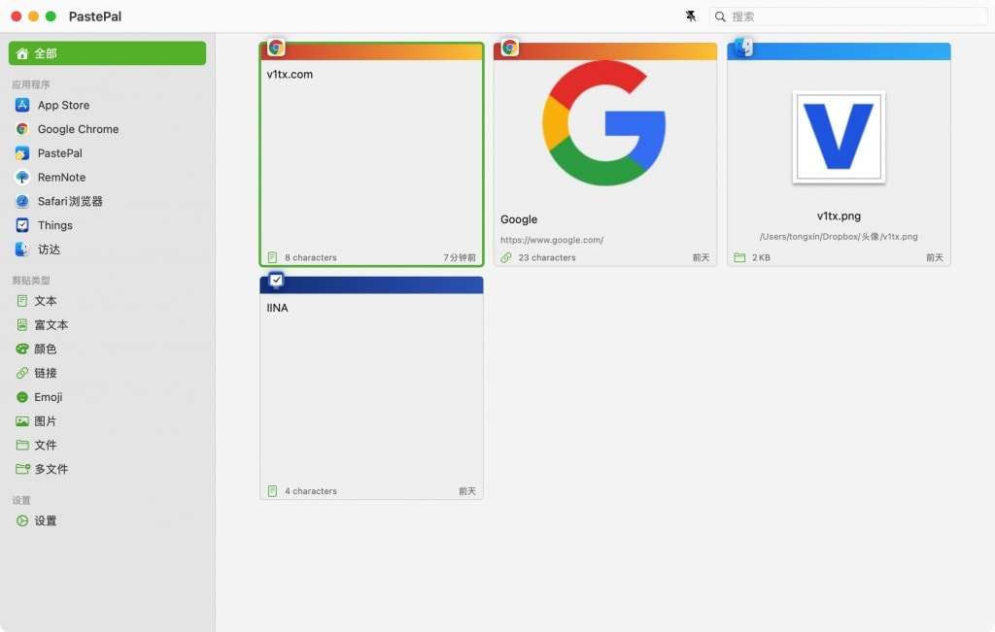Image resolution: width=995 pixels, height=632 pixels.
Task: Click the Things checkbox app icon
Action: [22, 225]
